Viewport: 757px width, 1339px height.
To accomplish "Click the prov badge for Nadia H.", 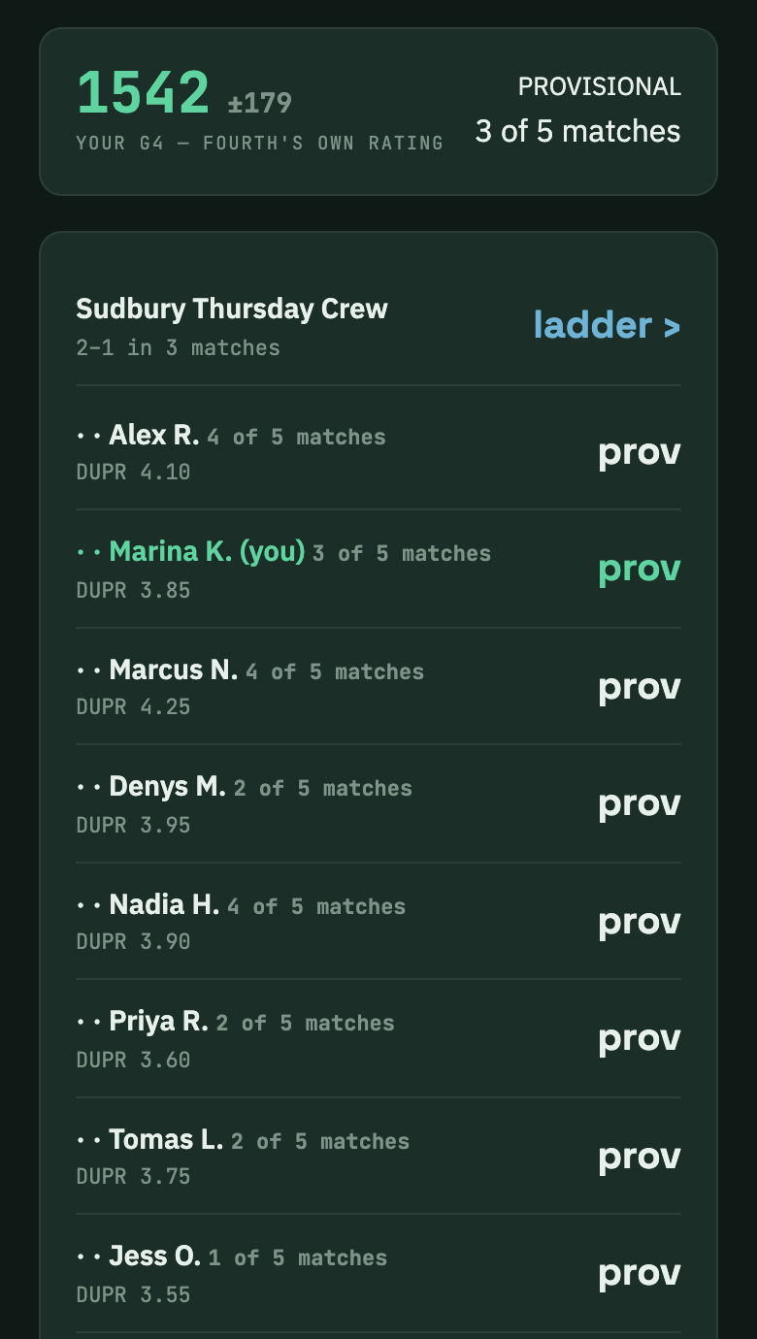I will click(x=640, y=923).
